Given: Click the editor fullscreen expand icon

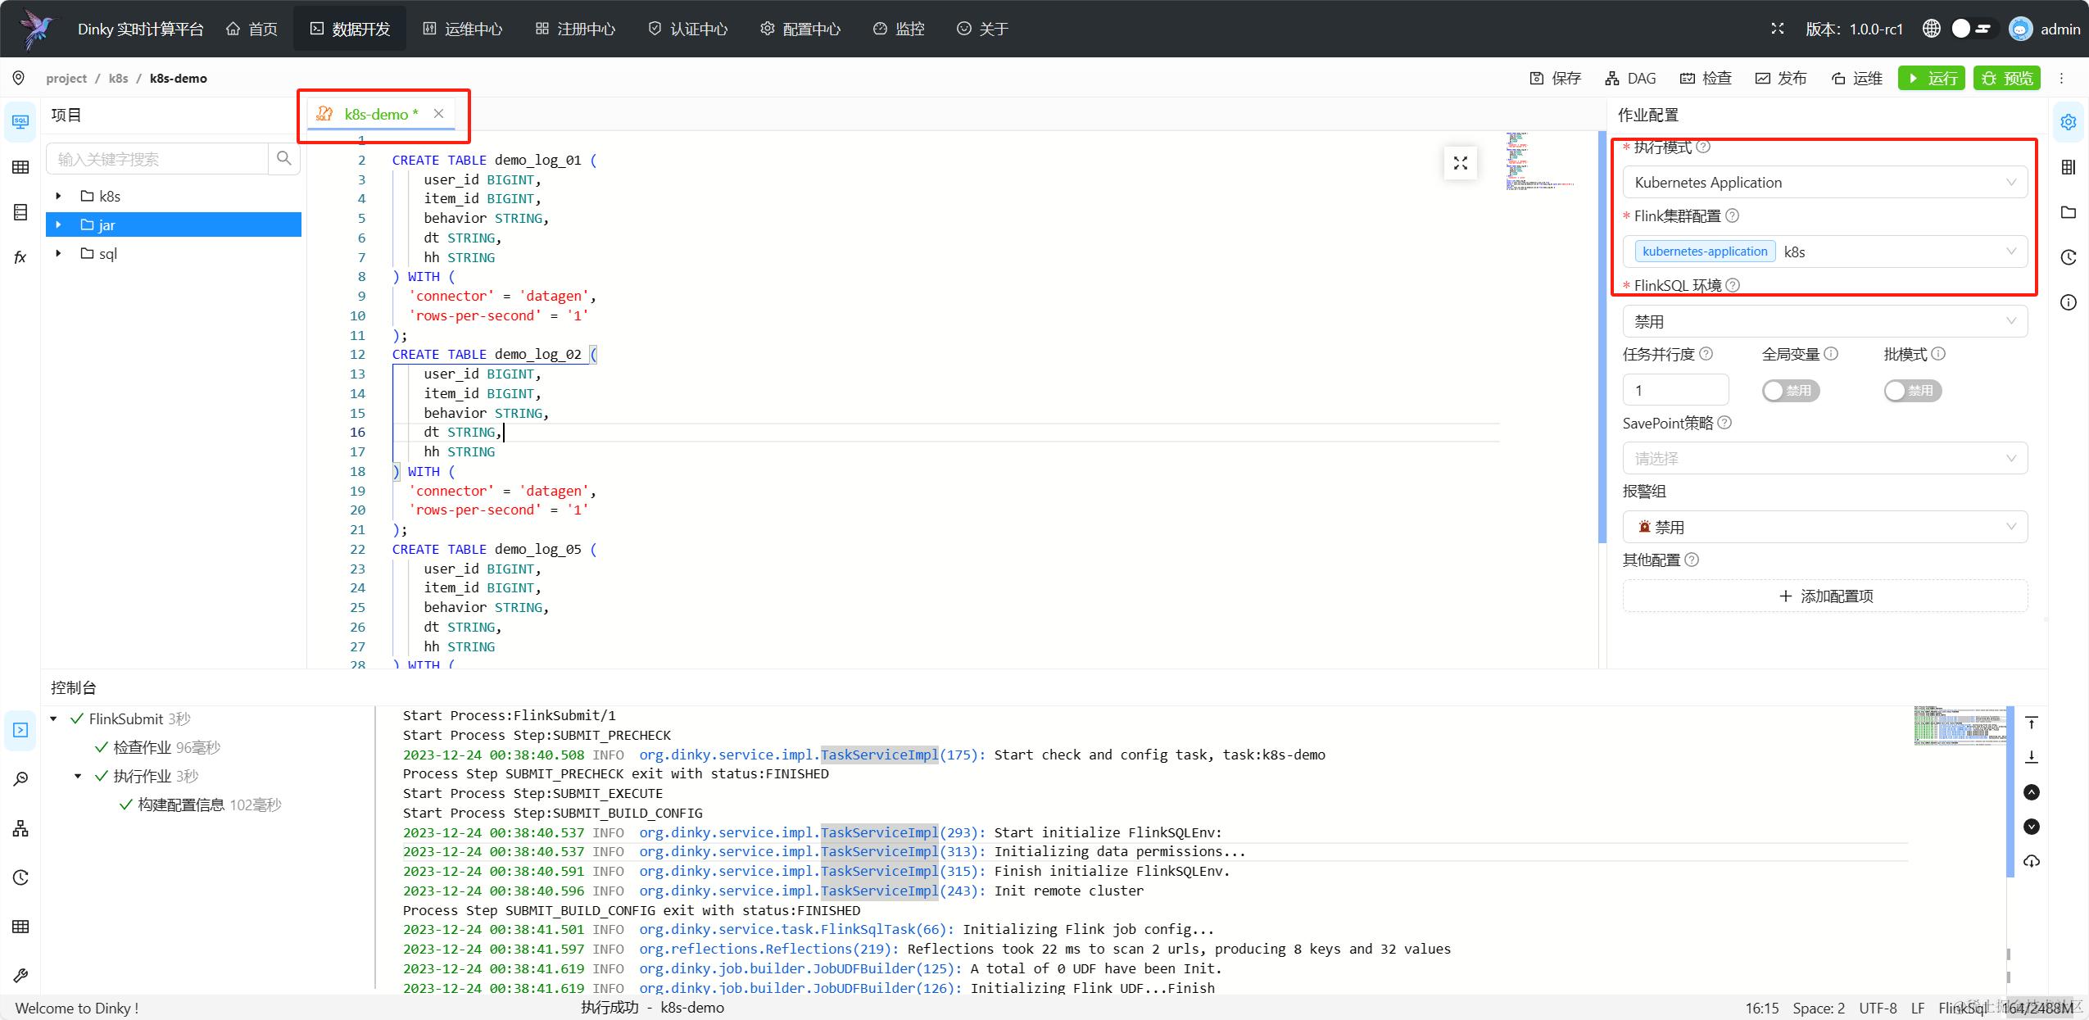Looking at the screenshot, I should (1461, 164).
